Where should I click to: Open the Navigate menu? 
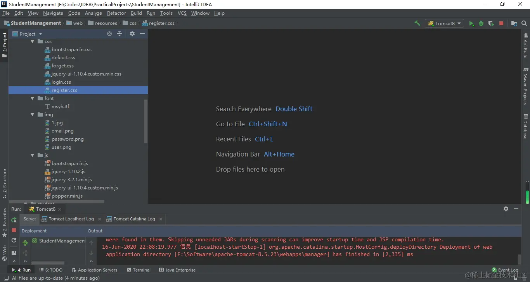53,13
